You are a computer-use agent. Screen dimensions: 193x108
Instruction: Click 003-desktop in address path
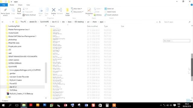pyautogui.click(x=79, y=22)
